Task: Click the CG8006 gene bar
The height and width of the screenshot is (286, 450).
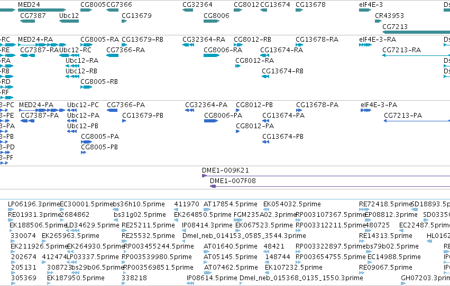Action: tap(212, 21)
